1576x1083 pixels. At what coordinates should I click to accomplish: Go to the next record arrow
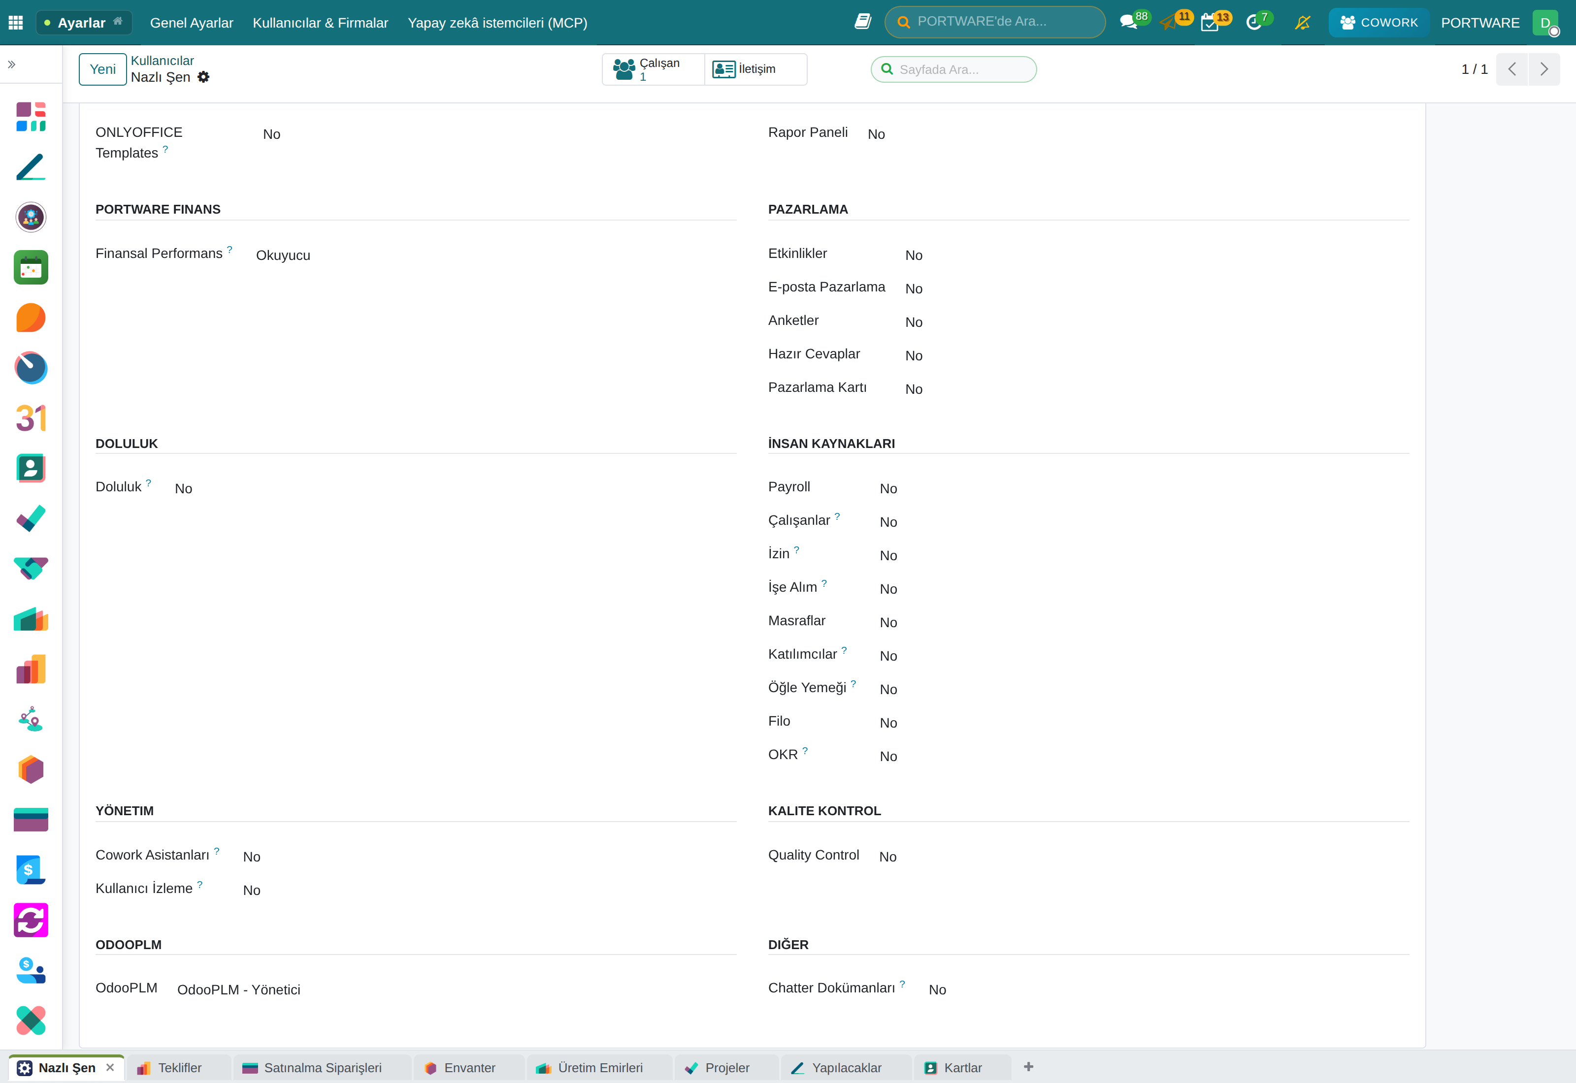coord(1544,69)
